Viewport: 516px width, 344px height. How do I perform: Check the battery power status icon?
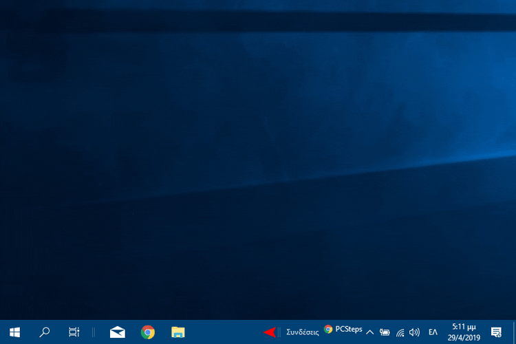click(385, 332)
